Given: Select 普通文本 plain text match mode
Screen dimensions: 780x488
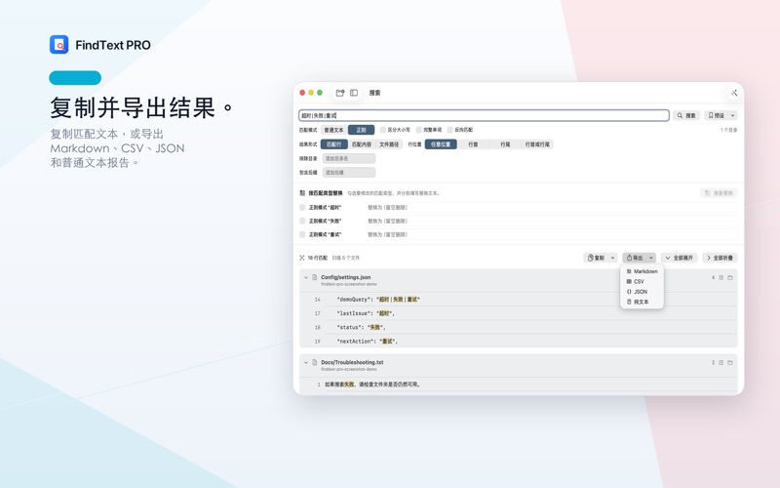Looking at the screenshot, I should [333, 130].
